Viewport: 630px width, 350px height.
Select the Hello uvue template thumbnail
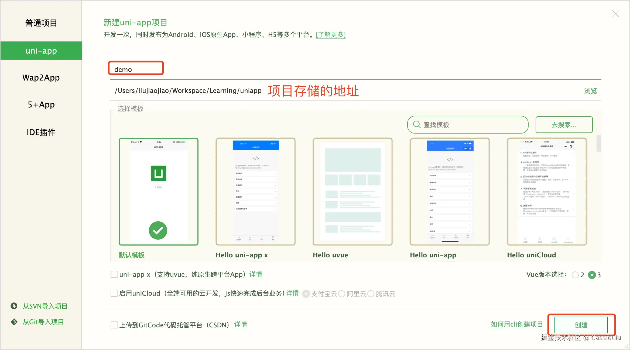[352, 191]
